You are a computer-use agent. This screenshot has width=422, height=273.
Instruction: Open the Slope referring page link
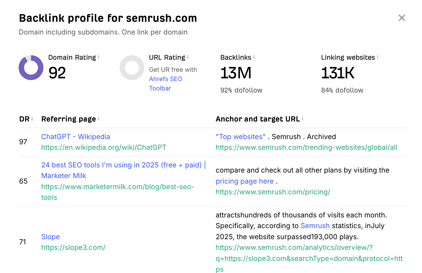[50, 237]
